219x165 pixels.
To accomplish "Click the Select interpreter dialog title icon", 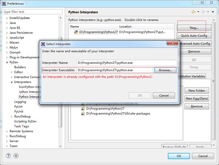I will coord(43,44).
